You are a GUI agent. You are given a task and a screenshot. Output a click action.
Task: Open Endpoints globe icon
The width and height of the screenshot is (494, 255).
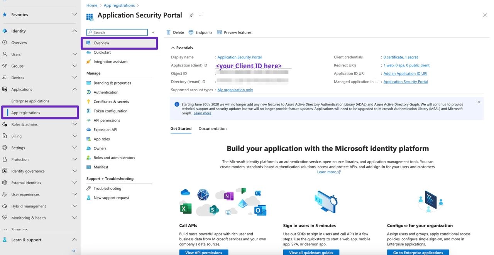(x=191, y=32)
